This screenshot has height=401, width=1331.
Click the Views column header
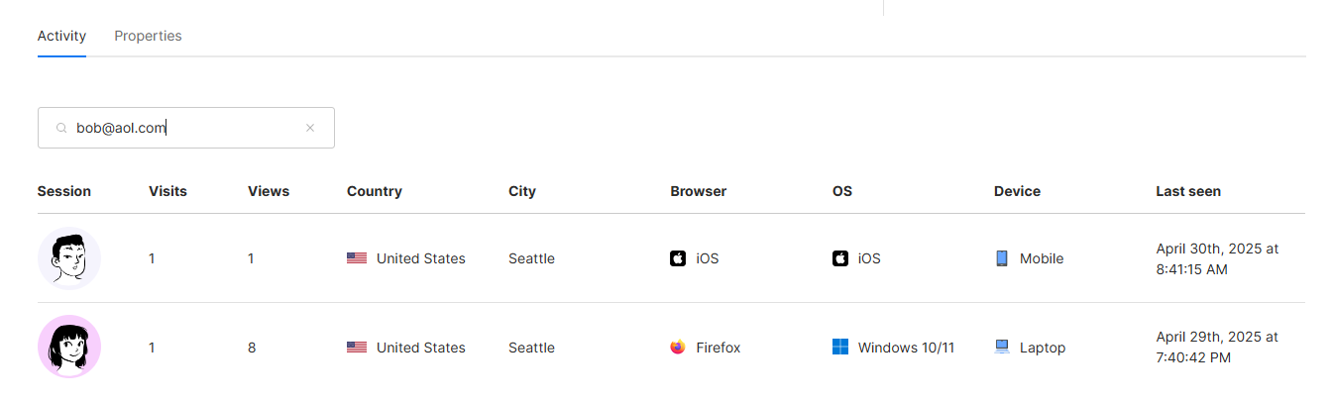[269, 191]
